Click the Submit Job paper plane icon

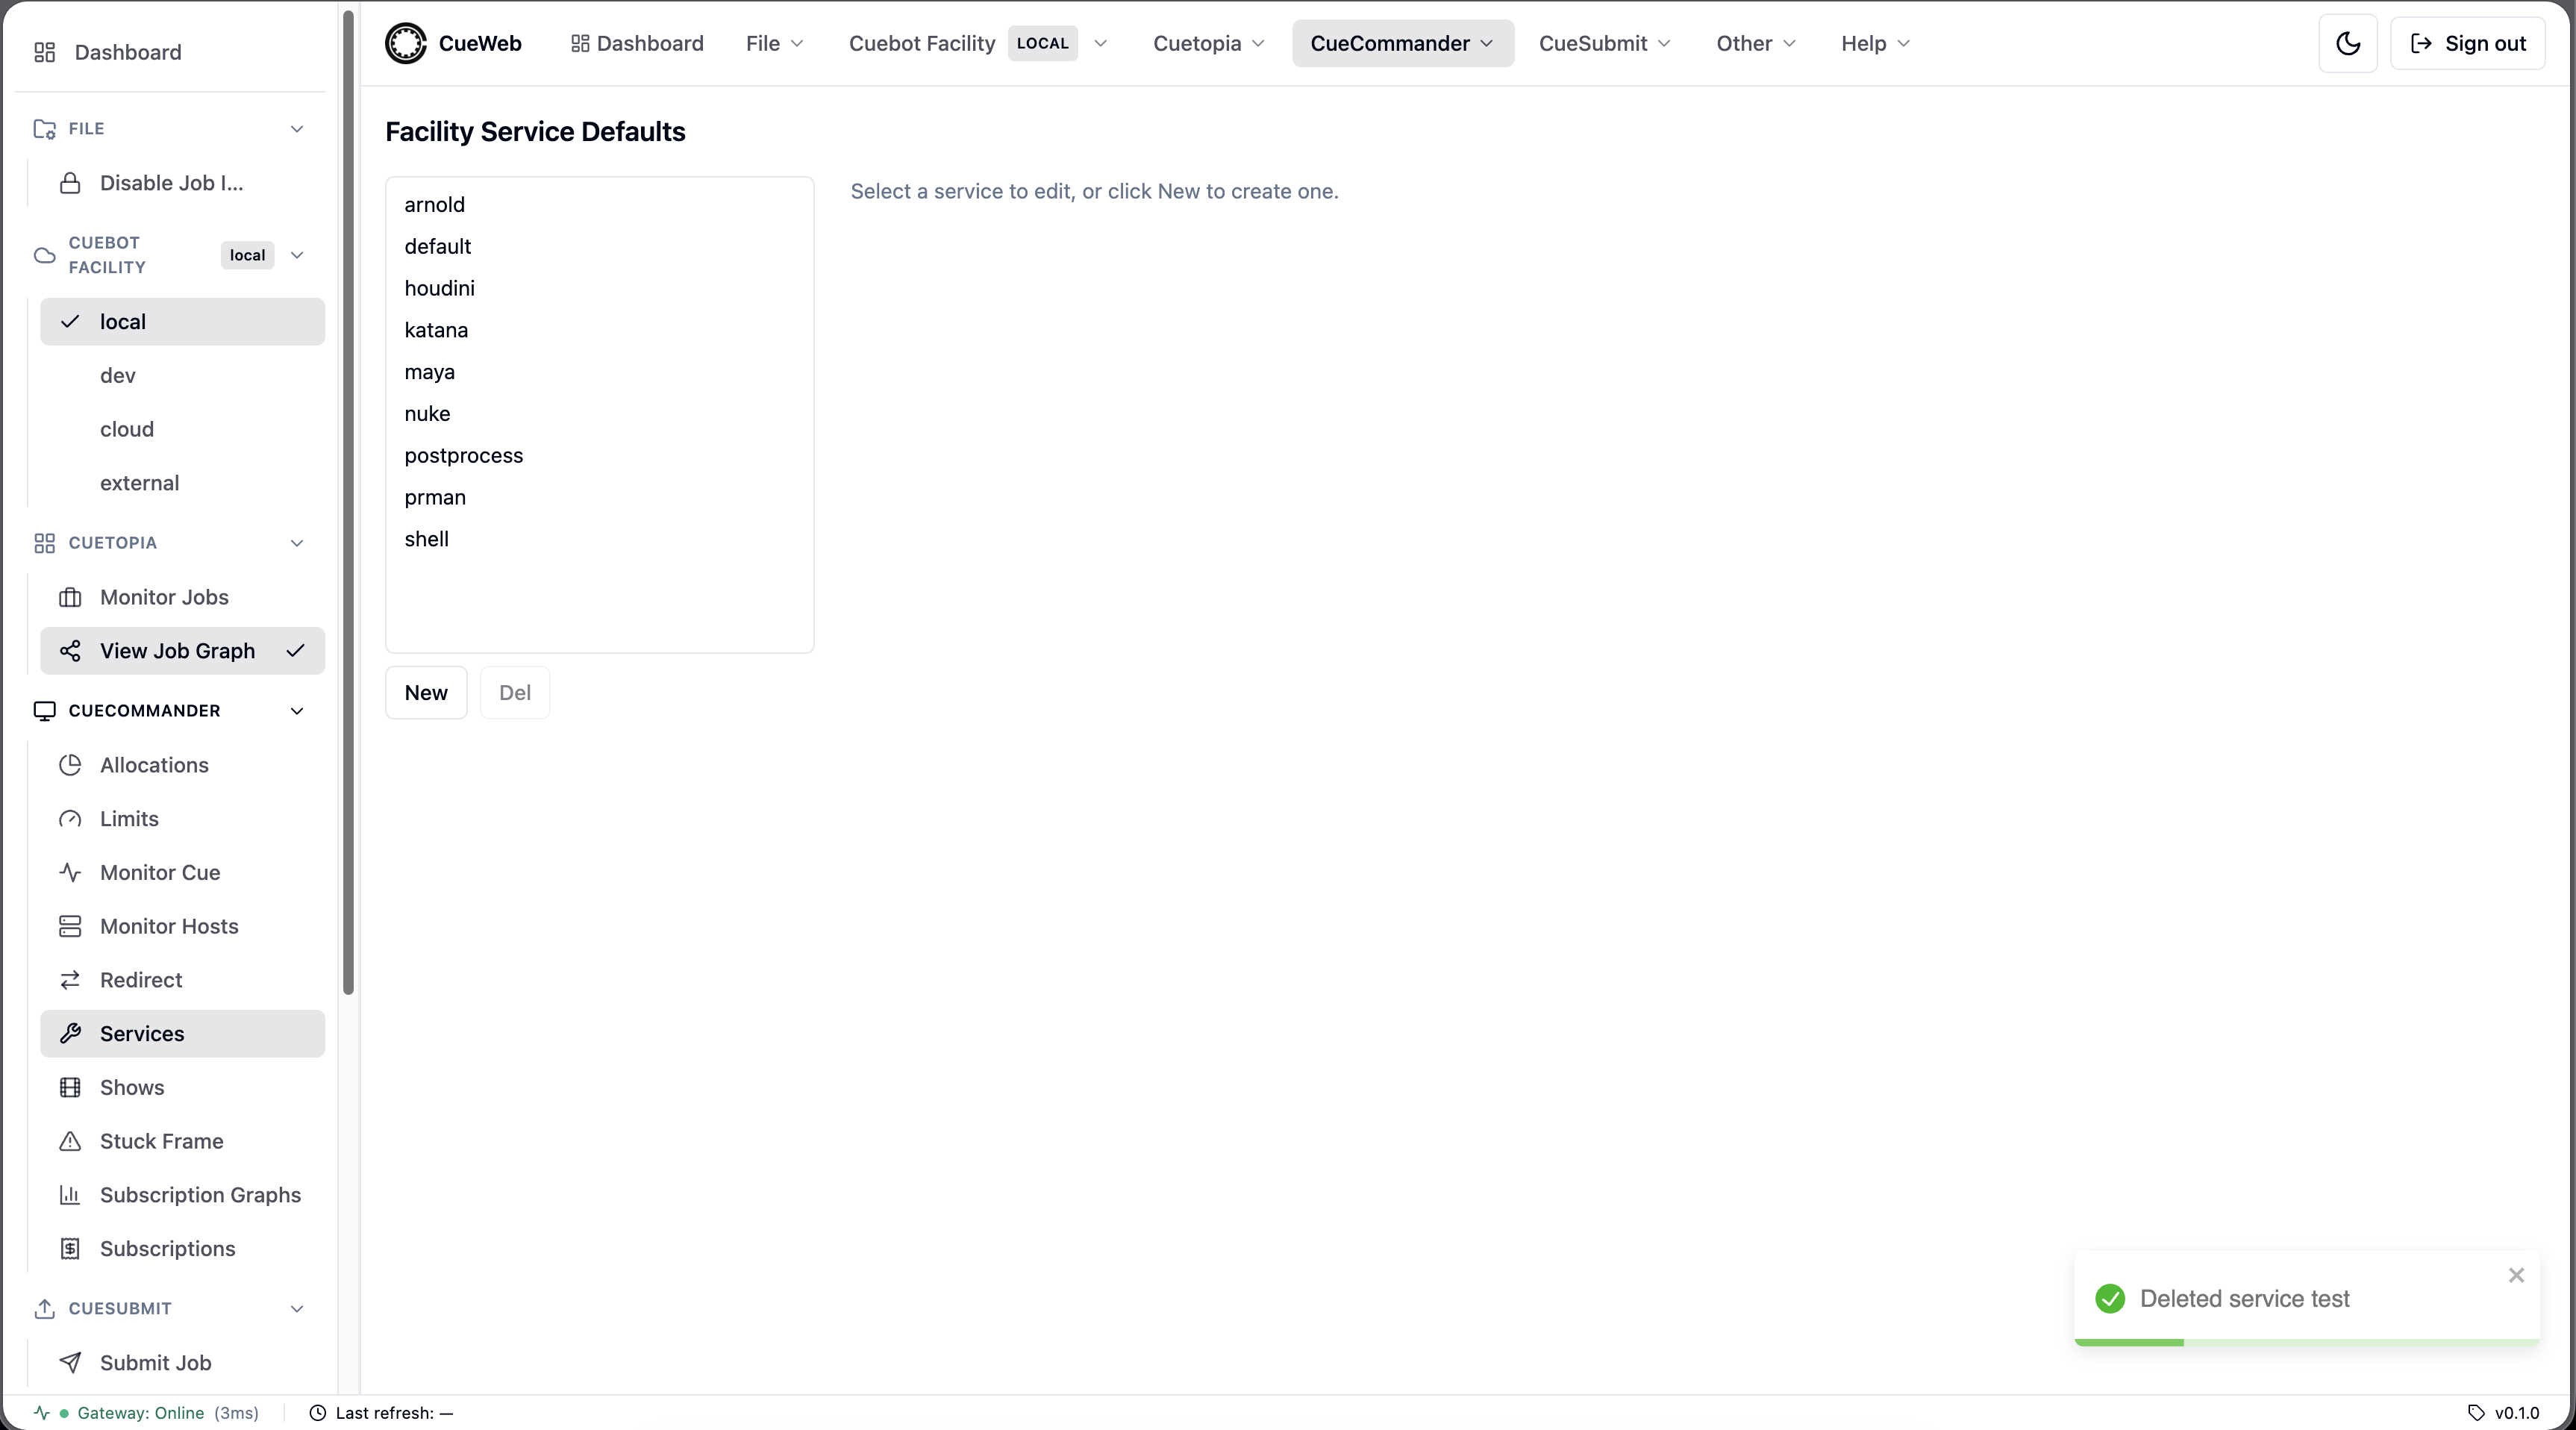point(70,1363)
